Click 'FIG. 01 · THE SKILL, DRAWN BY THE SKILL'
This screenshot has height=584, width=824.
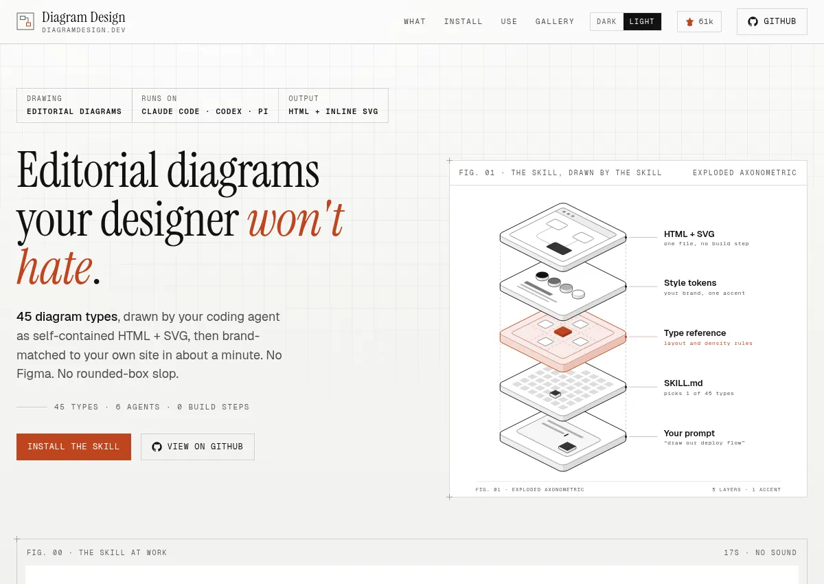[x=560, y=172]
